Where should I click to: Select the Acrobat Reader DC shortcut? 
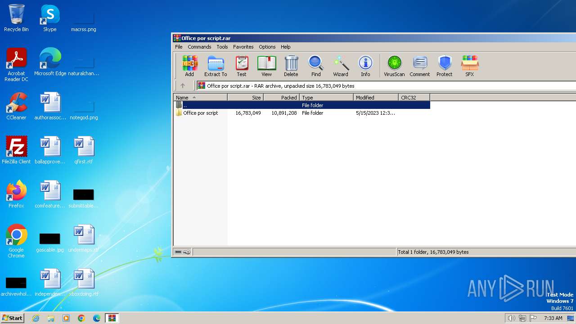(x=16, y=65)
